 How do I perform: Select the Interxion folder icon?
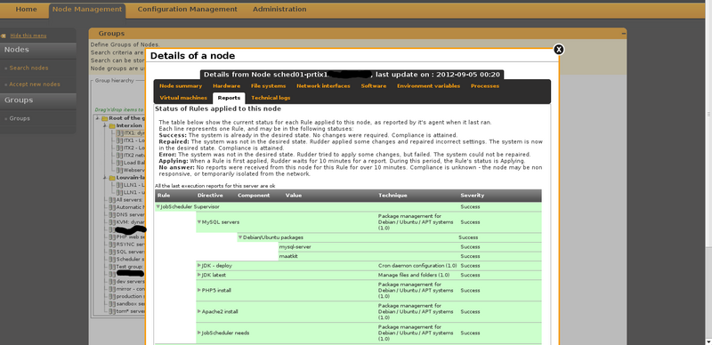pos(112,125)
